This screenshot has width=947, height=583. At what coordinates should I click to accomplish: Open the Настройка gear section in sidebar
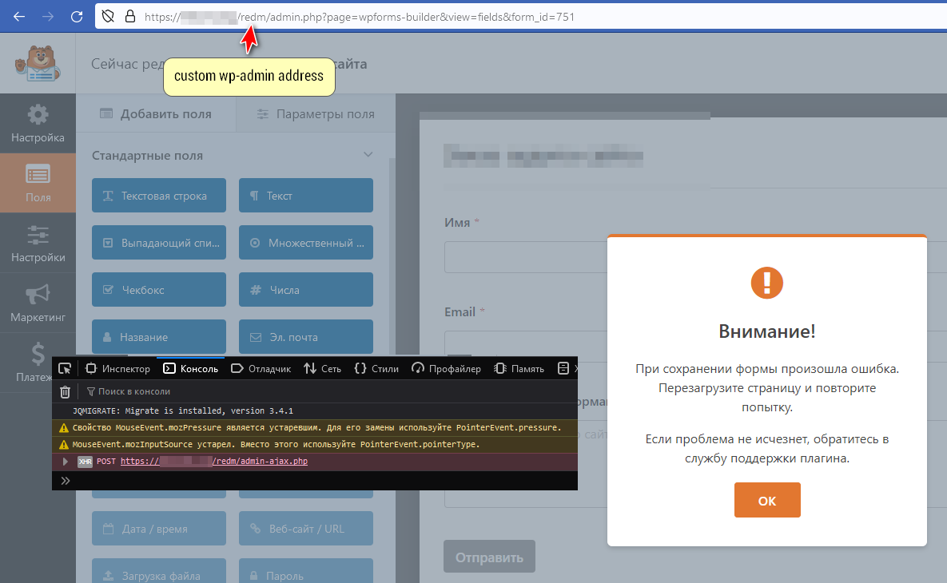click(38, 123)
